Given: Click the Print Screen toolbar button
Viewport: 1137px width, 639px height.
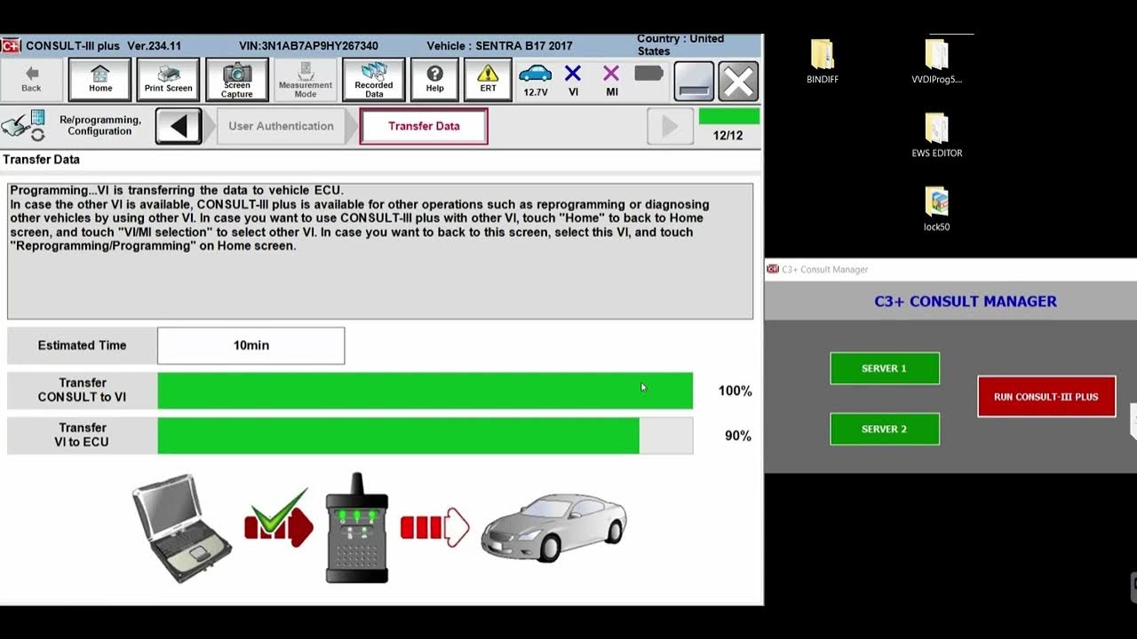Looking at the screenshot, I should pos(168,79).
